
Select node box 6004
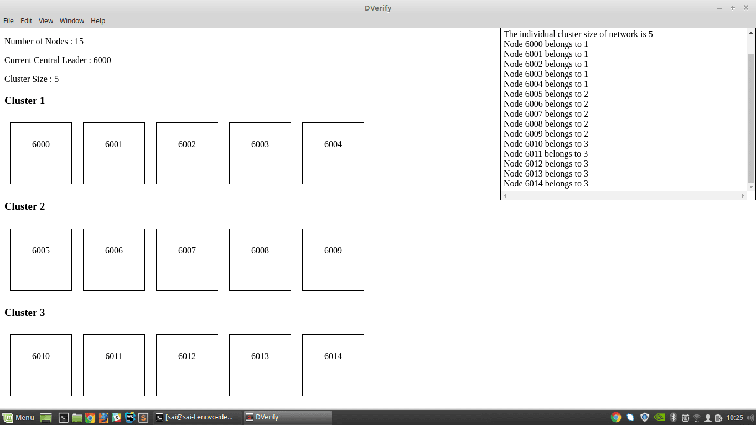333,153
